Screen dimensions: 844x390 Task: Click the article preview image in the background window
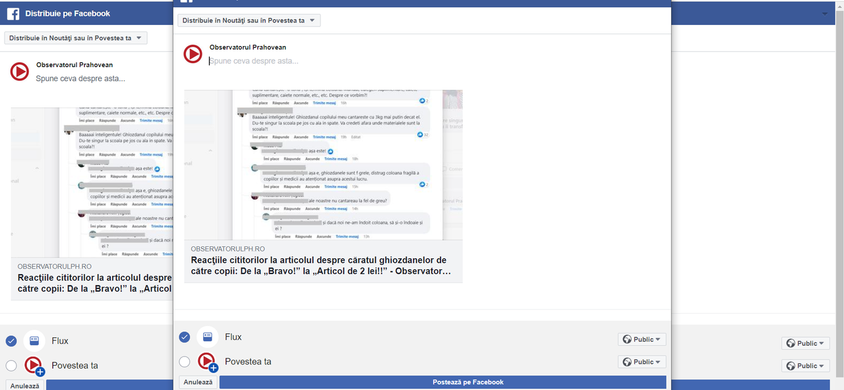(x=92, y=182)
